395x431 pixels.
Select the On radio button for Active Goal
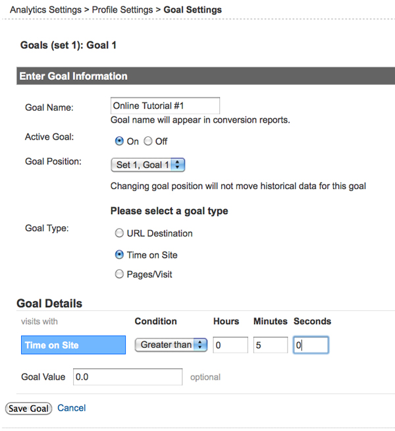click(119, 141)
